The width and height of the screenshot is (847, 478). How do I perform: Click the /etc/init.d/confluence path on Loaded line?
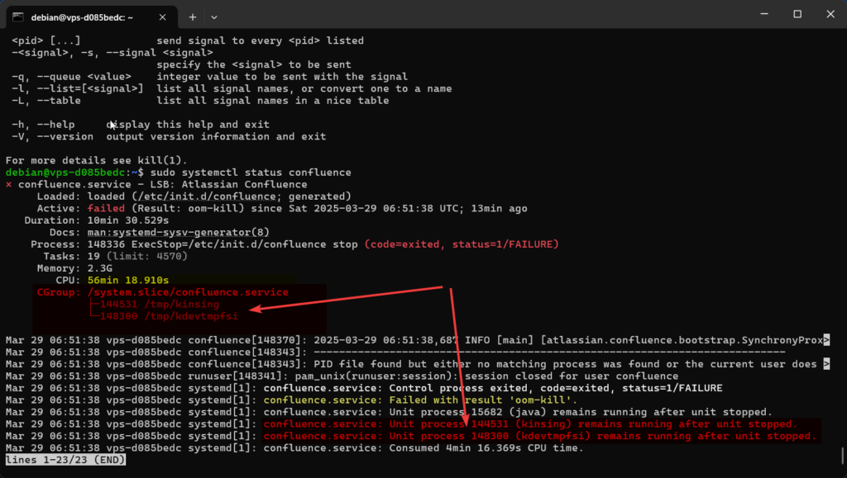207,196
